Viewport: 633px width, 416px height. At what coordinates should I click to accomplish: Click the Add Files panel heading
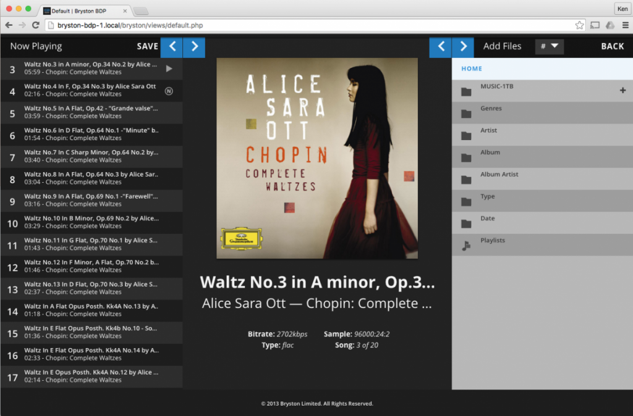tap(502, 46)
